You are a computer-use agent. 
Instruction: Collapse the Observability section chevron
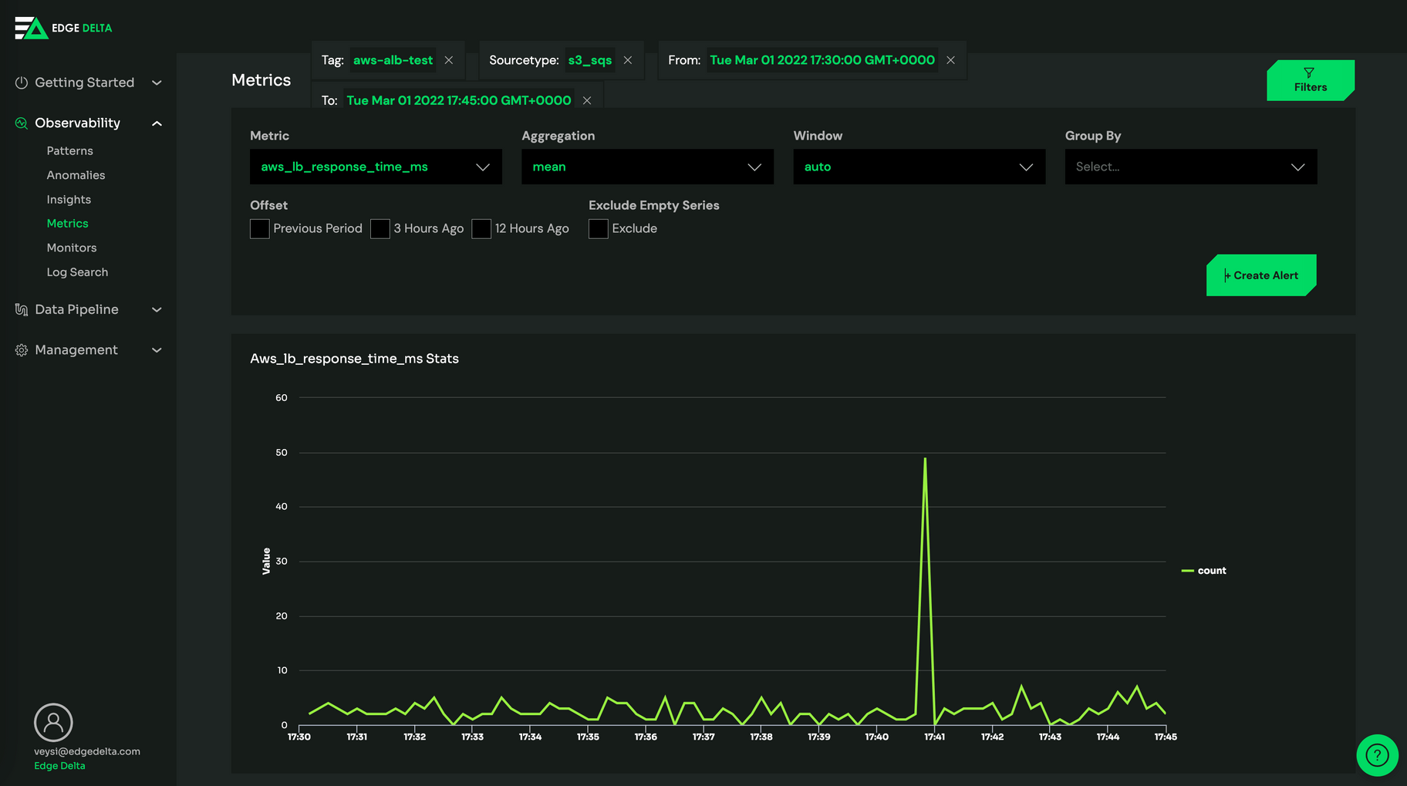pos(157,123)
